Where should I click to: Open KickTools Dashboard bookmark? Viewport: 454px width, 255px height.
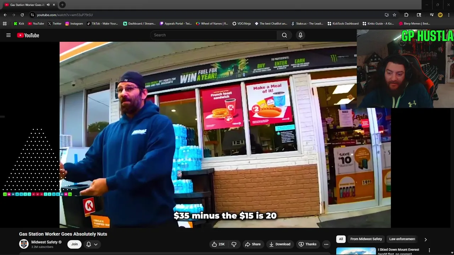point(343,24)
